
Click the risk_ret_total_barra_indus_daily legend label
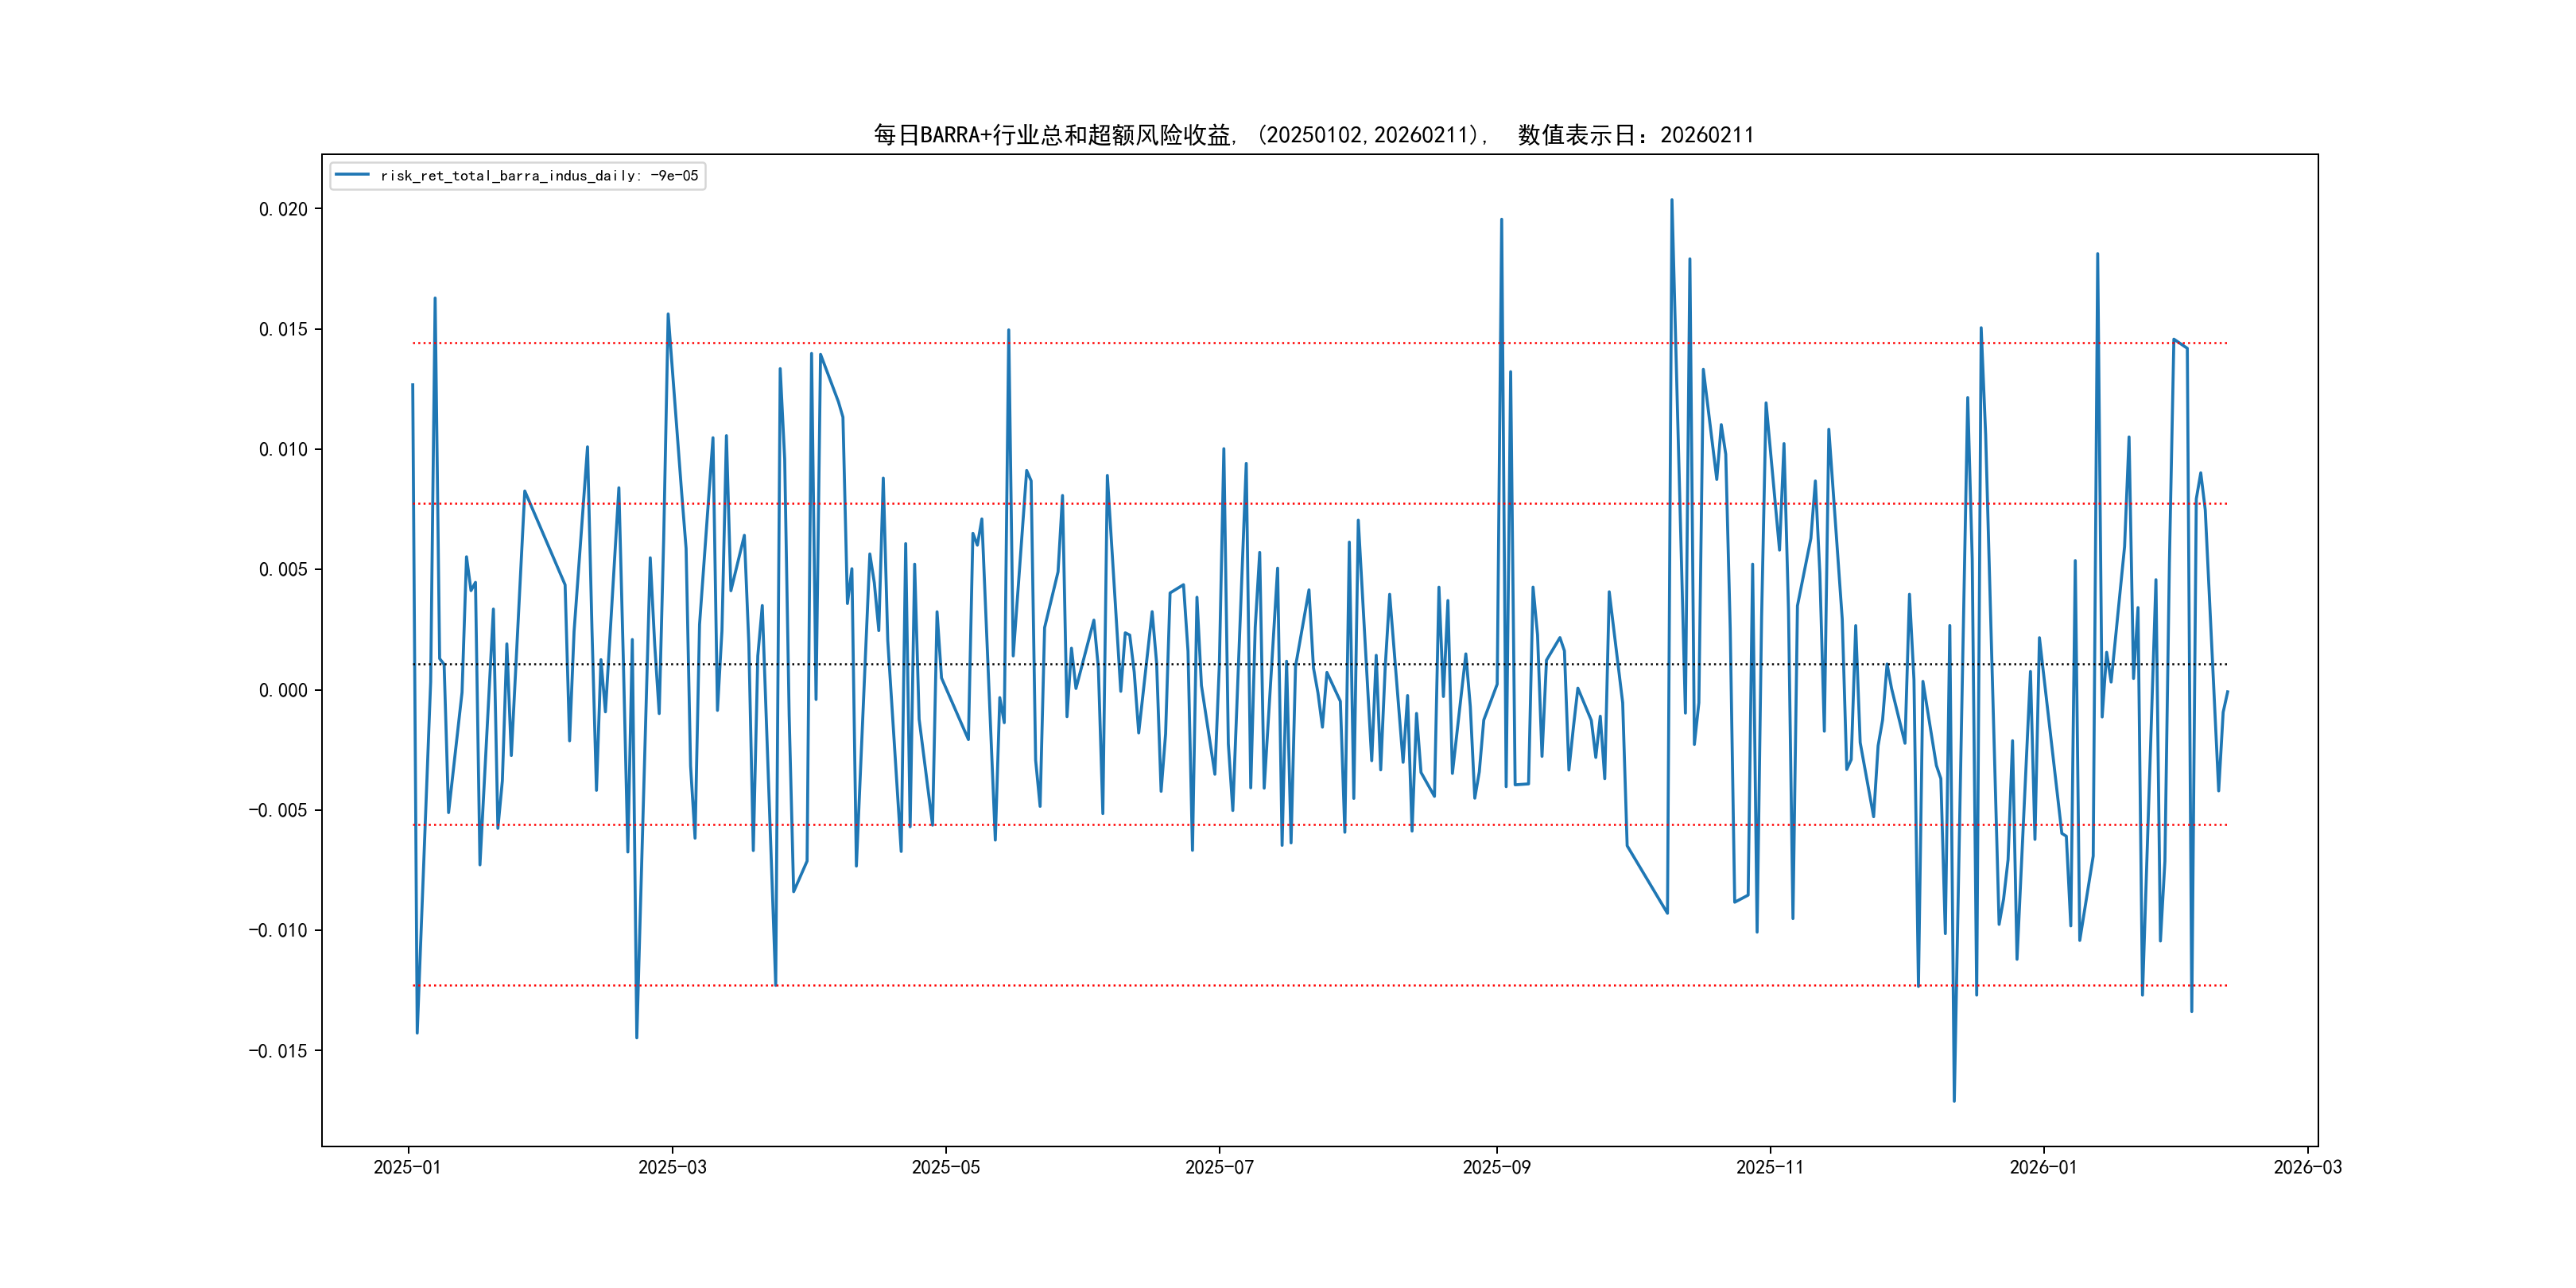539,176
